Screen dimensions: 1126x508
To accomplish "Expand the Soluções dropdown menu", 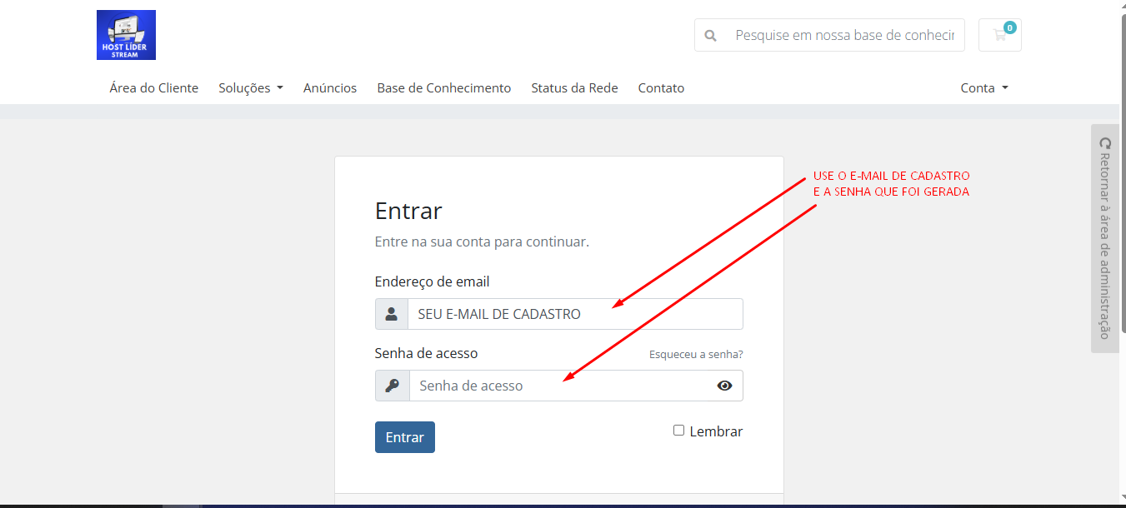I will [250, 88].
